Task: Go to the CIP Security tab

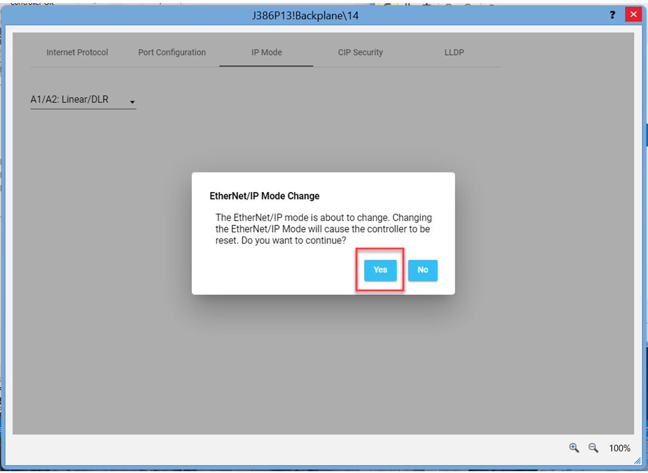Action: (360, 53)
